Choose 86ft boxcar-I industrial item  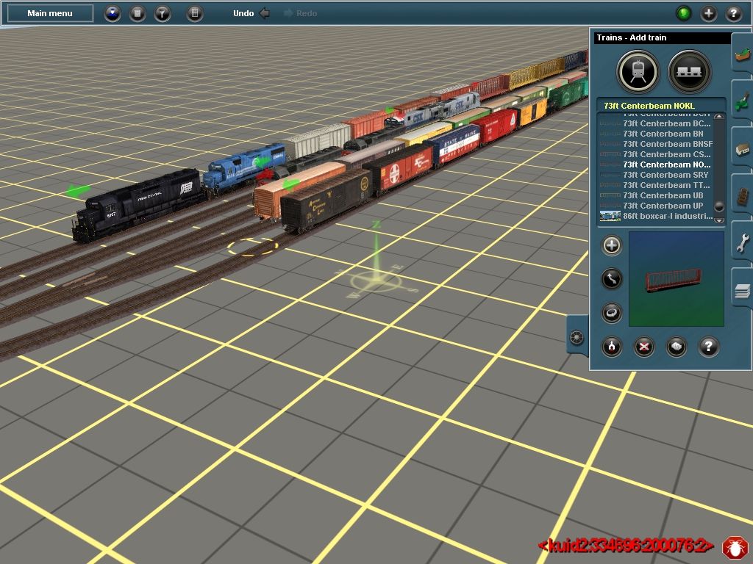tap(667, 216)
